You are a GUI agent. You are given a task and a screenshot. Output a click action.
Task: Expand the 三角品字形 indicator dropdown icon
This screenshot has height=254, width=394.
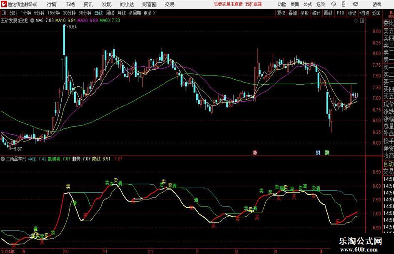(x=3, y=159)
